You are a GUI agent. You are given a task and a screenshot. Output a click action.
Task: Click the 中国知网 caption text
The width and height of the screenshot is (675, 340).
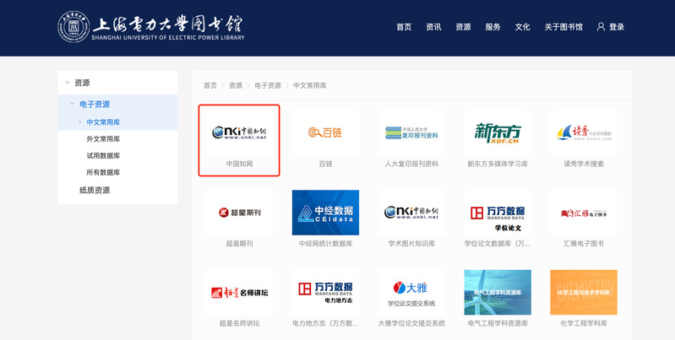(x=239, y=164)
